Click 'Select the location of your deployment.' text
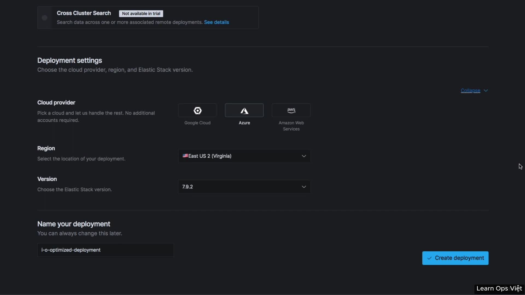 (81, 159)
